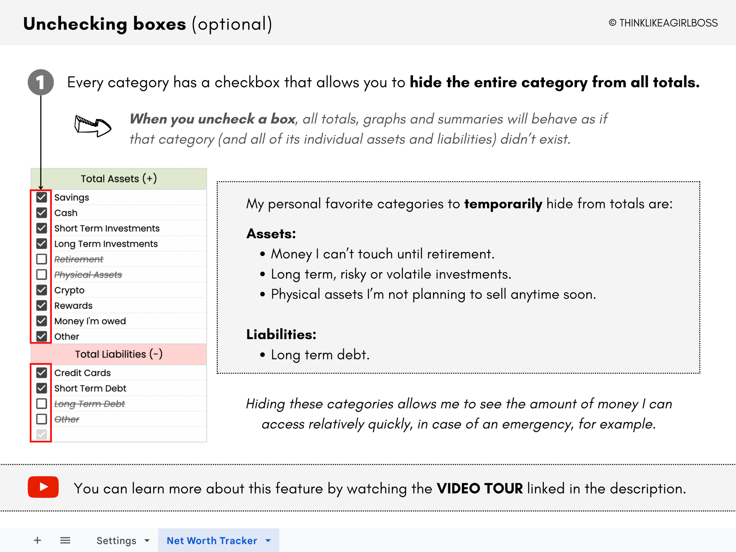Switch to the Settings sheet tab
This screenshot has width=736, height=552.
click(x=116, y=541)
